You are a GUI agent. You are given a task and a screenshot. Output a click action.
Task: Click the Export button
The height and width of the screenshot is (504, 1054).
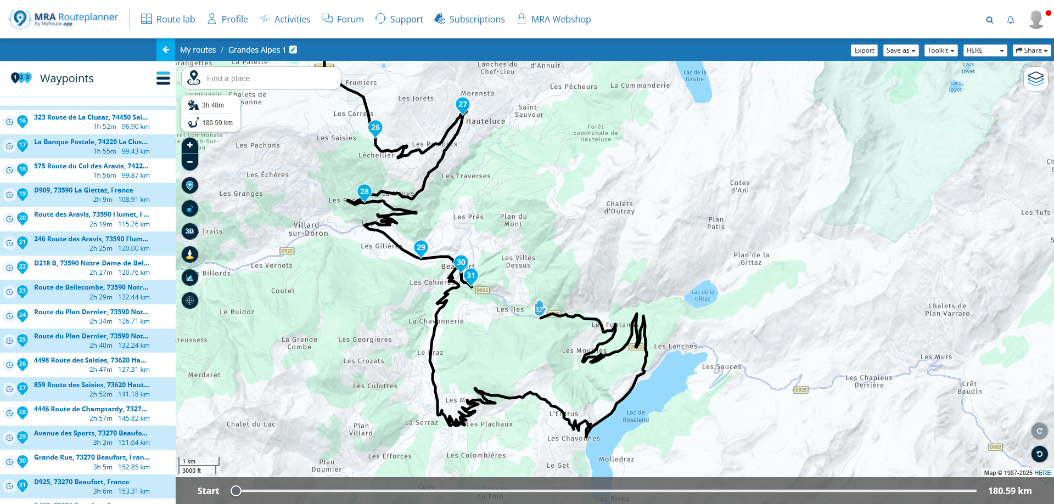click(864, 50)
